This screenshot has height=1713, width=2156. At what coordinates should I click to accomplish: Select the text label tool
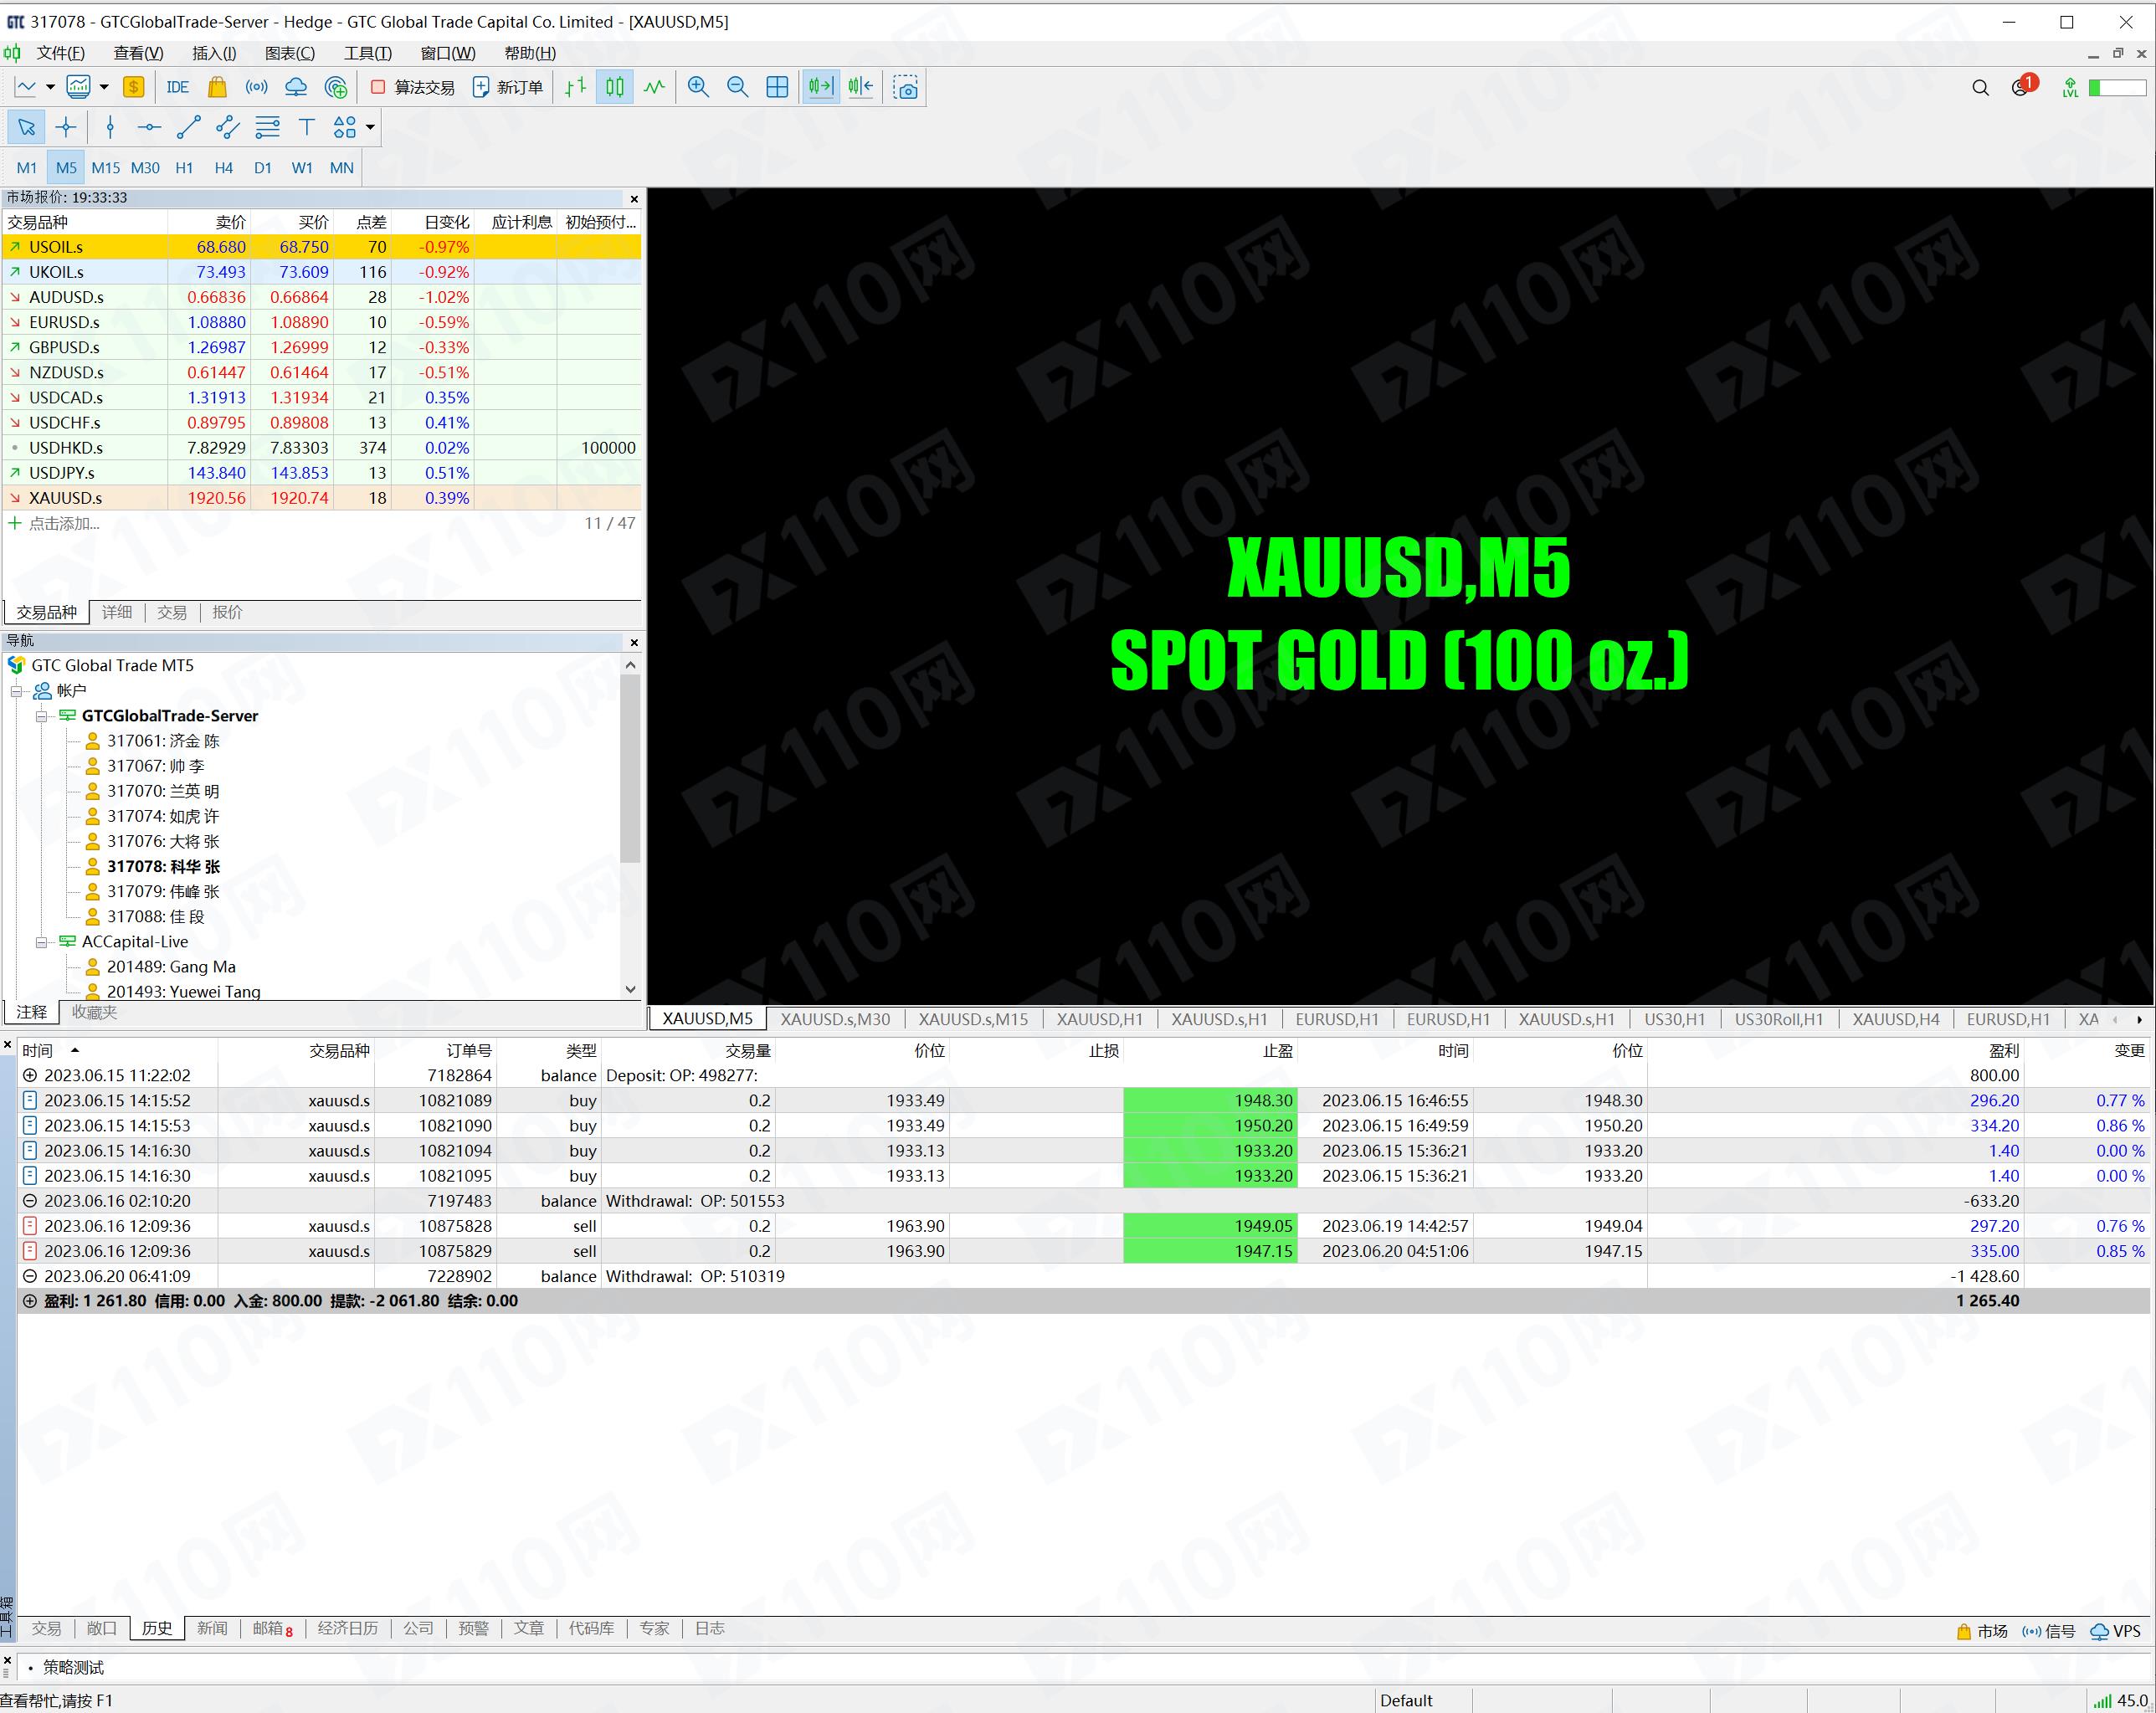click(x=307, y=127)
